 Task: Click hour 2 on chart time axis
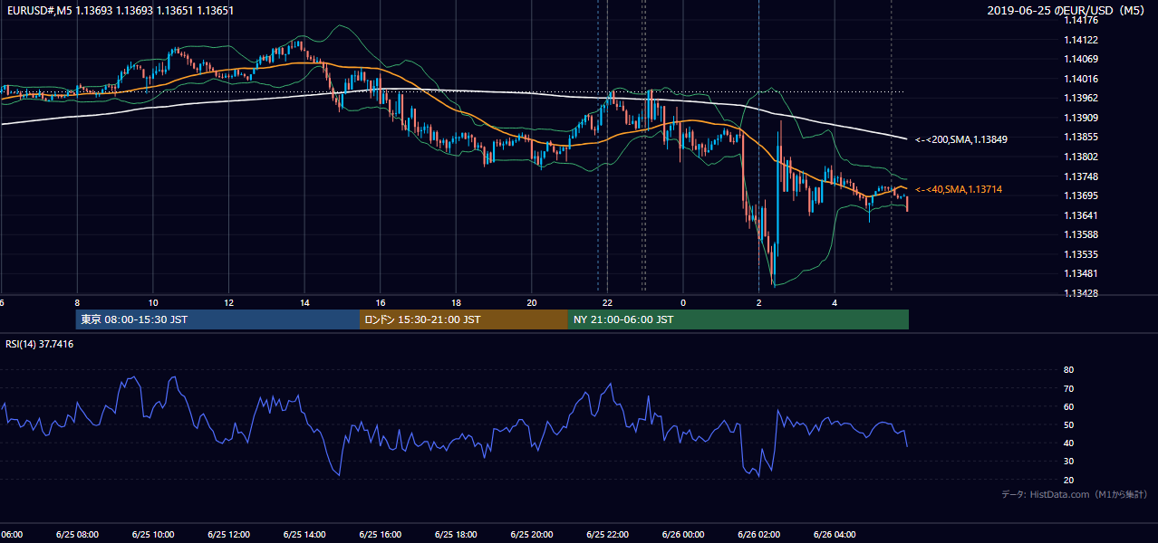[758, 302]
